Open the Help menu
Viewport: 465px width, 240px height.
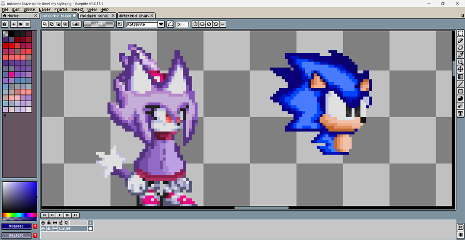pos(104,9)
